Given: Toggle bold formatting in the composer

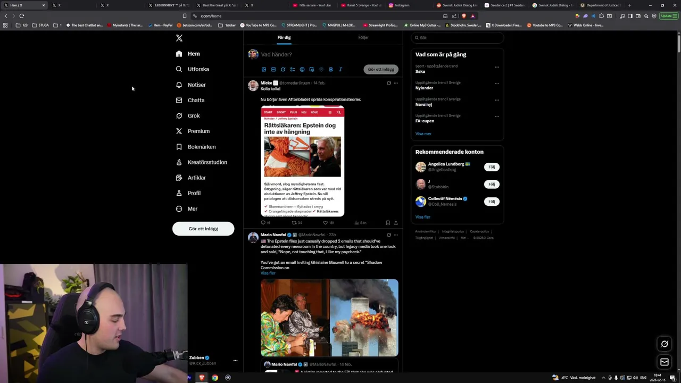Looking at the screenshot, I should pos(330,69).
